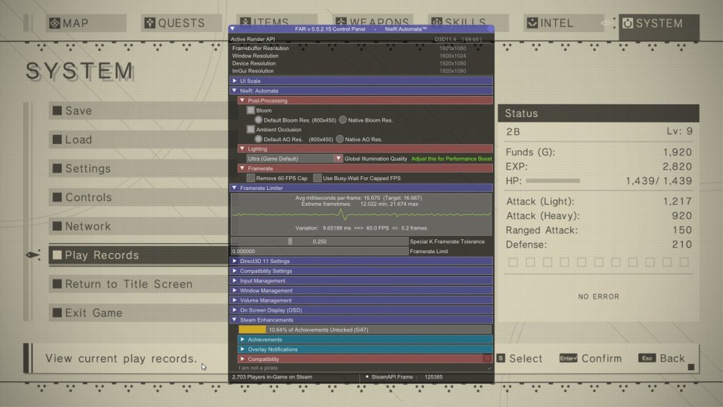The width and height of the screenshot is (723, 407).
Task: Expand Compatibility Settings section
Action: 361,271
